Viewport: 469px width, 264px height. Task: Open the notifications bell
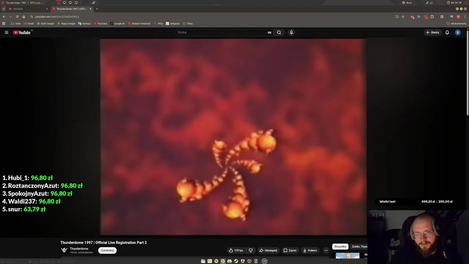[447, 32]
